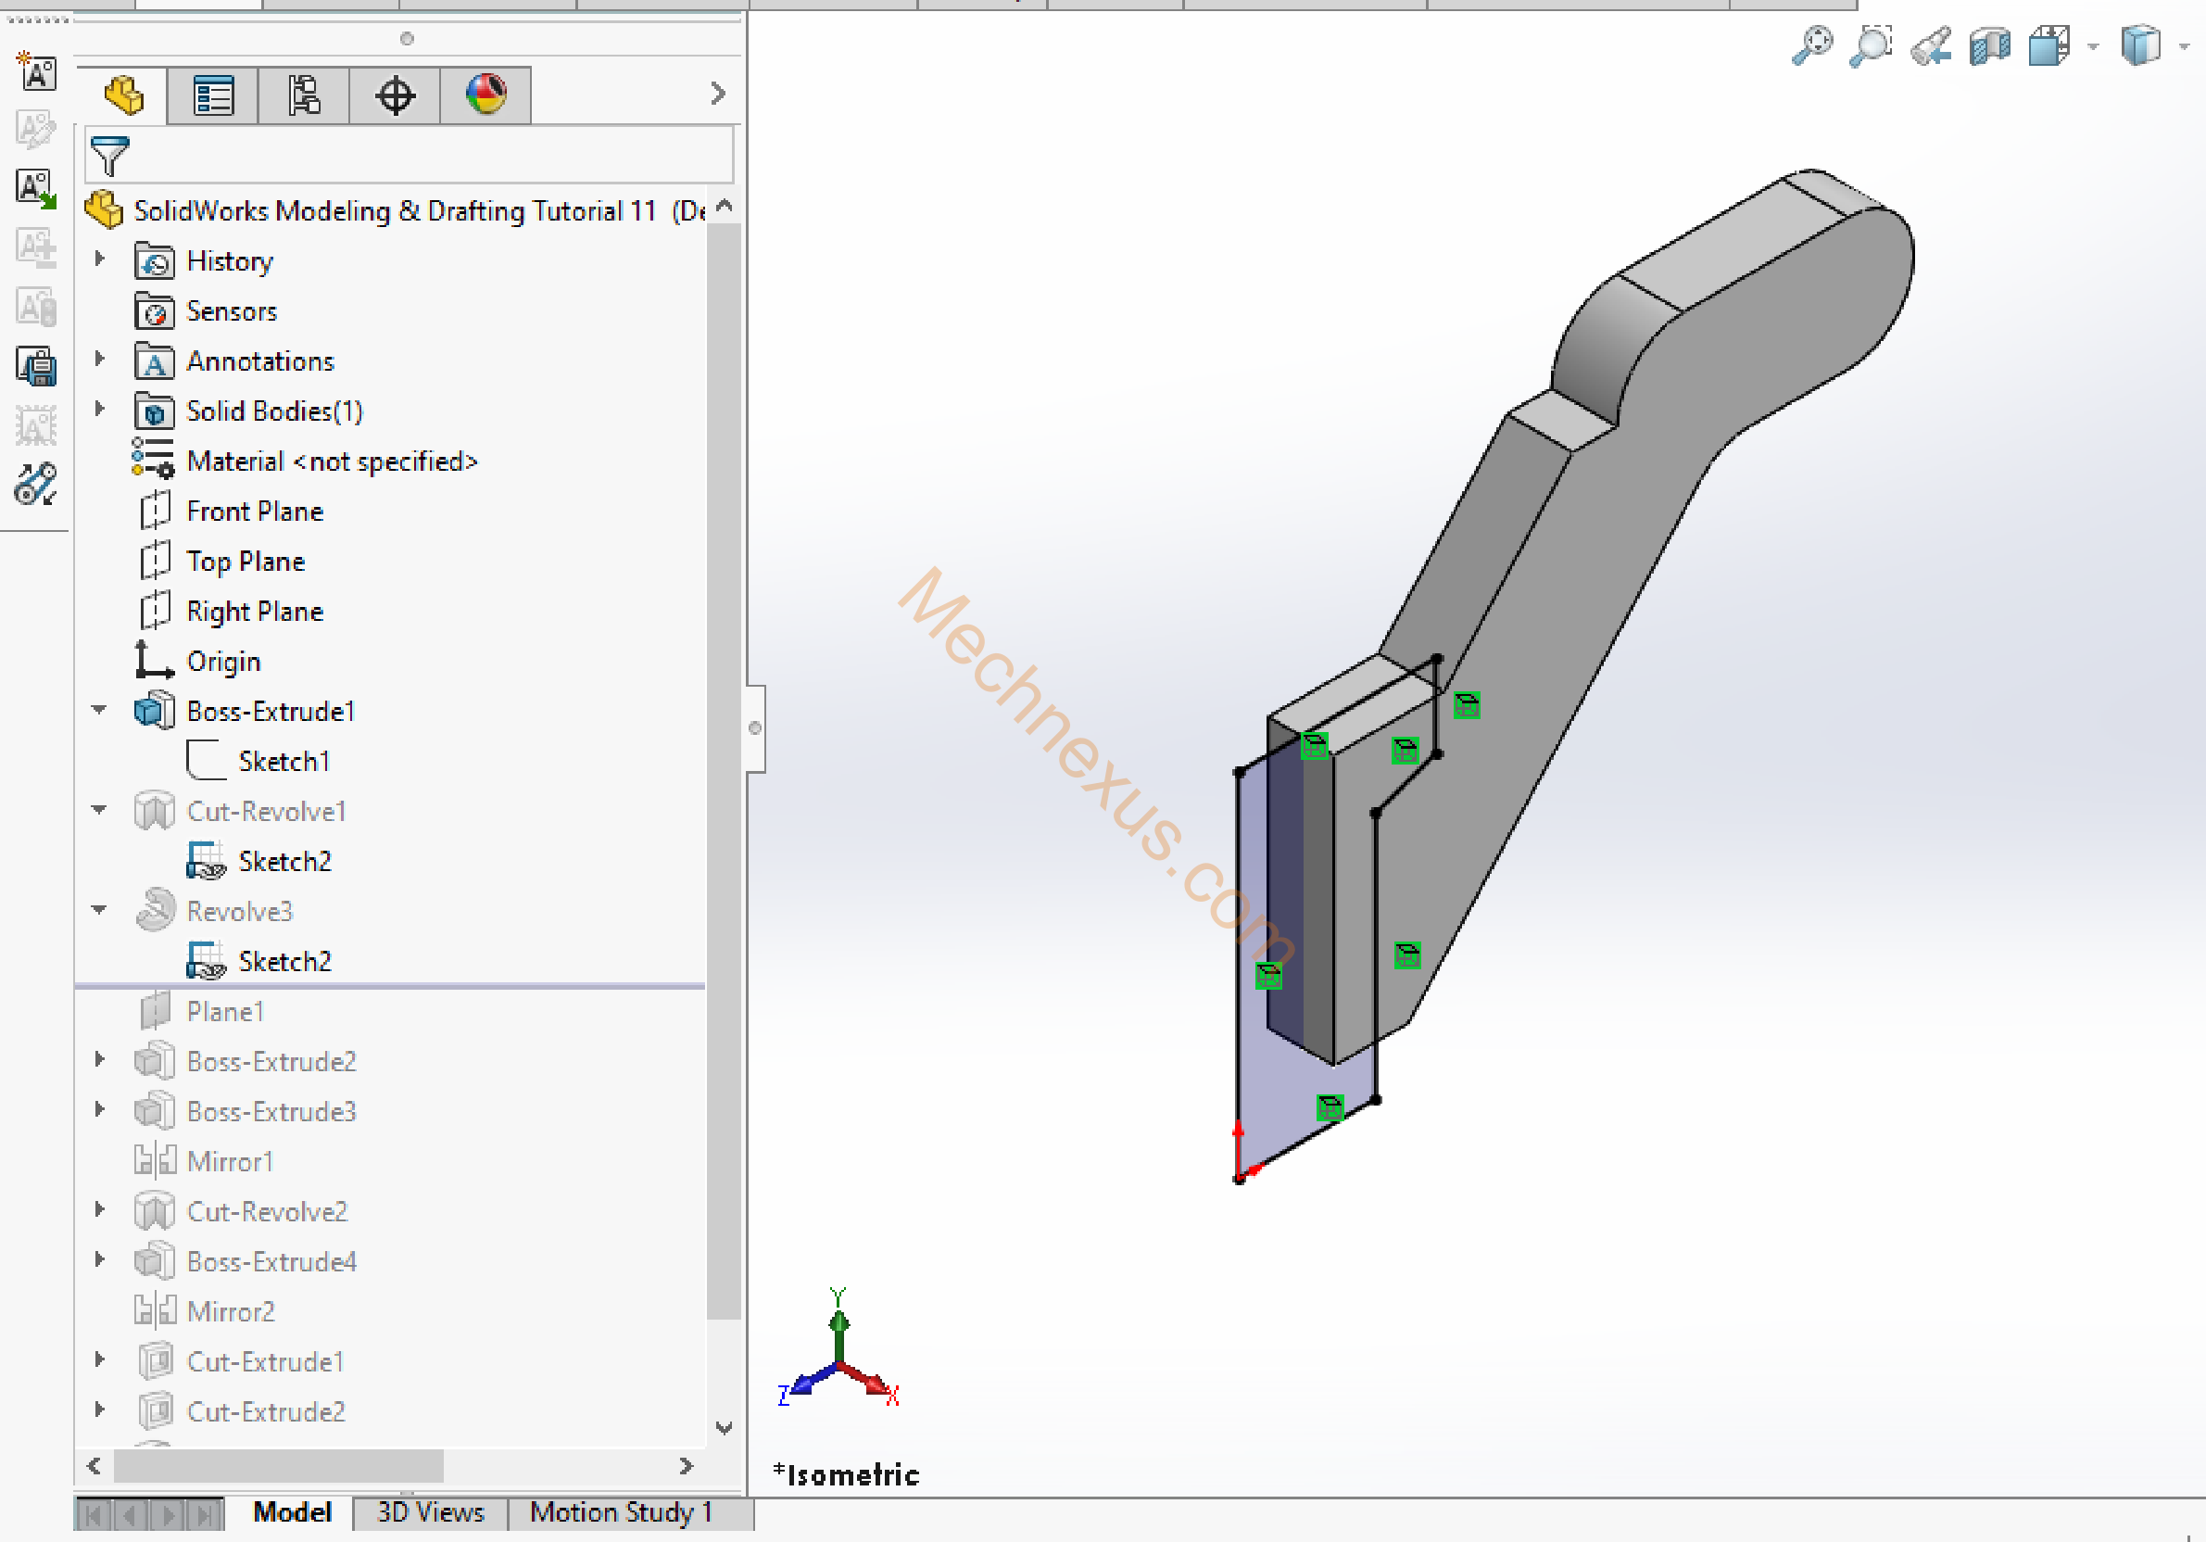Select the Front Plane tree item

[x=255, y=512]
